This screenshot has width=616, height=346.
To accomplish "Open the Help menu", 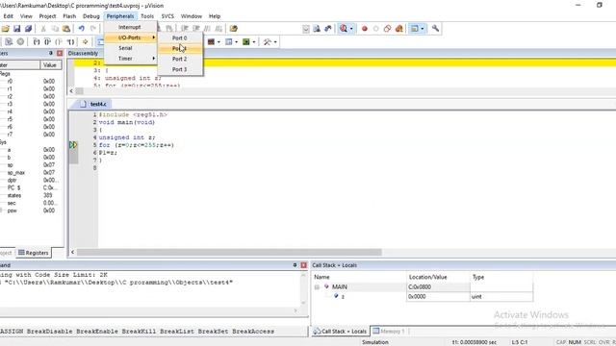I will point(215,16).
